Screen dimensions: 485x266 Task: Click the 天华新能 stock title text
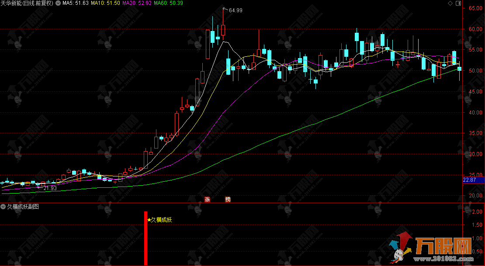pos(12,3)
